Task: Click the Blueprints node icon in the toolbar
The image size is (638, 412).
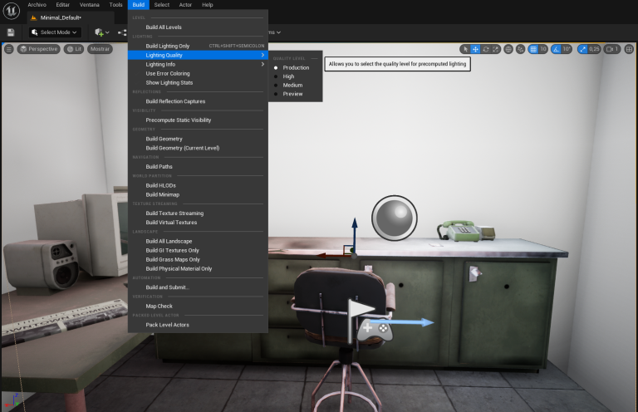Action: [122, 32]
